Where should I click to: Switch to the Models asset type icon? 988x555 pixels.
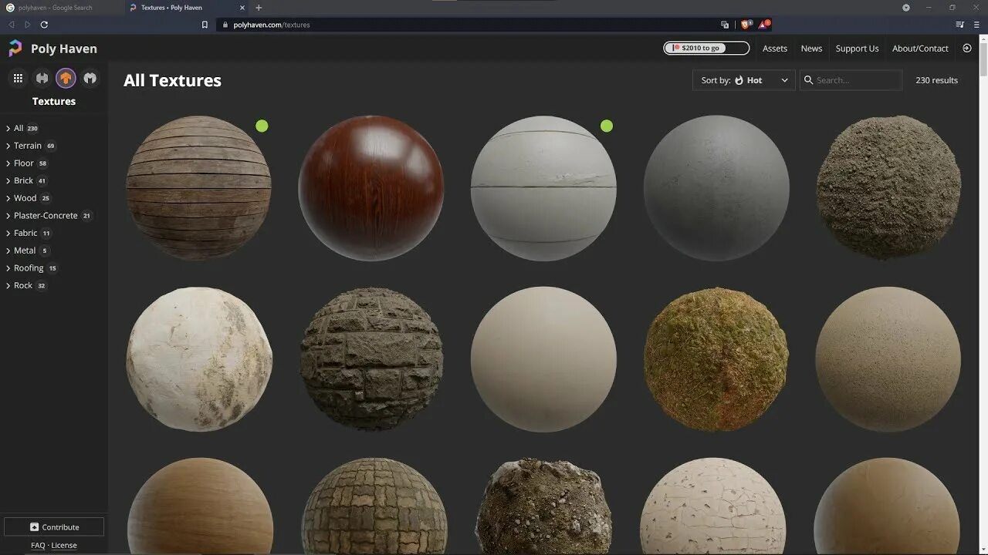pyautogui.click(x=90, y=78)
